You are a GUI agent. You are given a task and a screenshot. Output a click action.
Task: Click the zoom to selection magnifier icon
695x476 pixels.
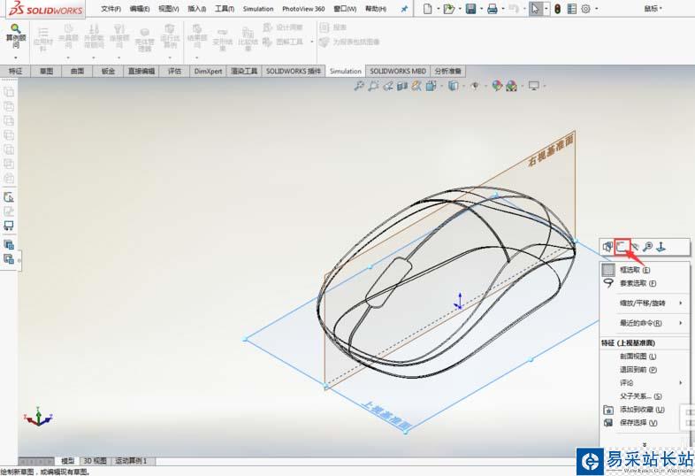point(647,245)
